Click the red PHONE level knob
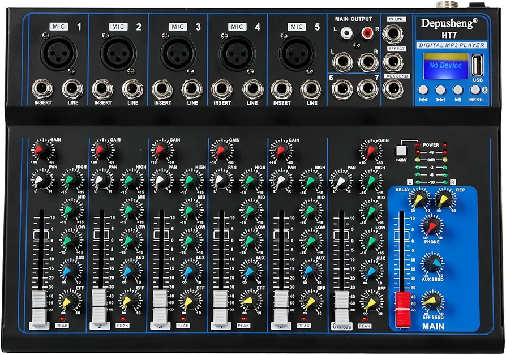Image resolution: width=506 pixels, height=355 pixels. click(432, 226)
